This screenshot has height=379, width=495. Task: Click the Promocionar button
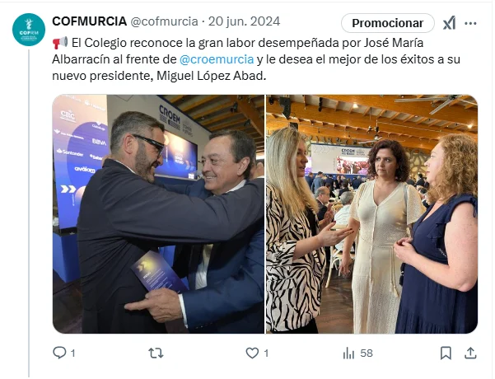coord(388,23)
